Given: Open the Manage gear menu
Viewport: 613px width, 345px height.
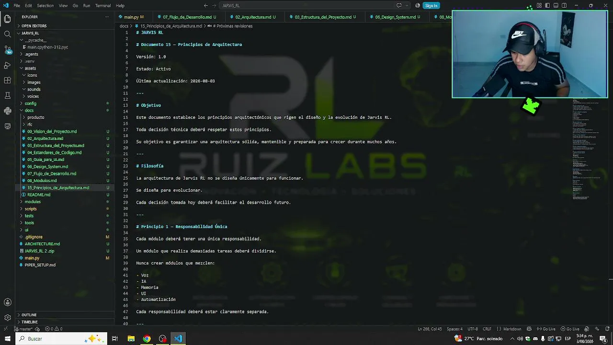Looking at the screenshot, I should pyautogui.click(x=7, y=318).
